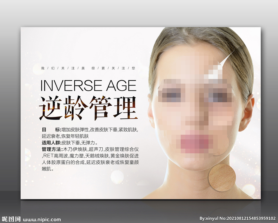Click the line '延迟衰老,恢复年轻肌肤'
Screen dimensions: 278x223
click(x=65, y=136)
